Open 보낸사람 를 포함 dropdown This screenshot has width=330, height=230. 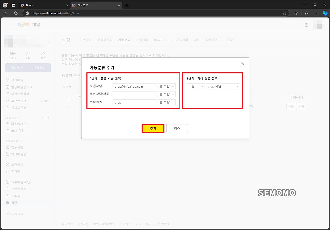[x=167, y=86]
